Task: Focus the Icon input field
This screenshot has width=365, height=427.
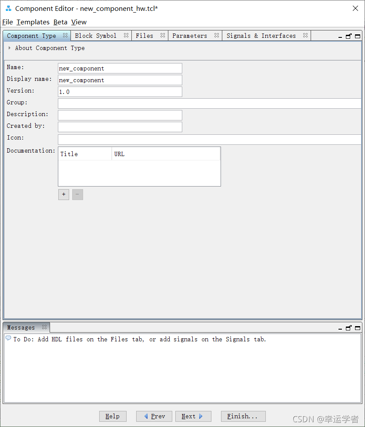Action: (x=209, y=140)
